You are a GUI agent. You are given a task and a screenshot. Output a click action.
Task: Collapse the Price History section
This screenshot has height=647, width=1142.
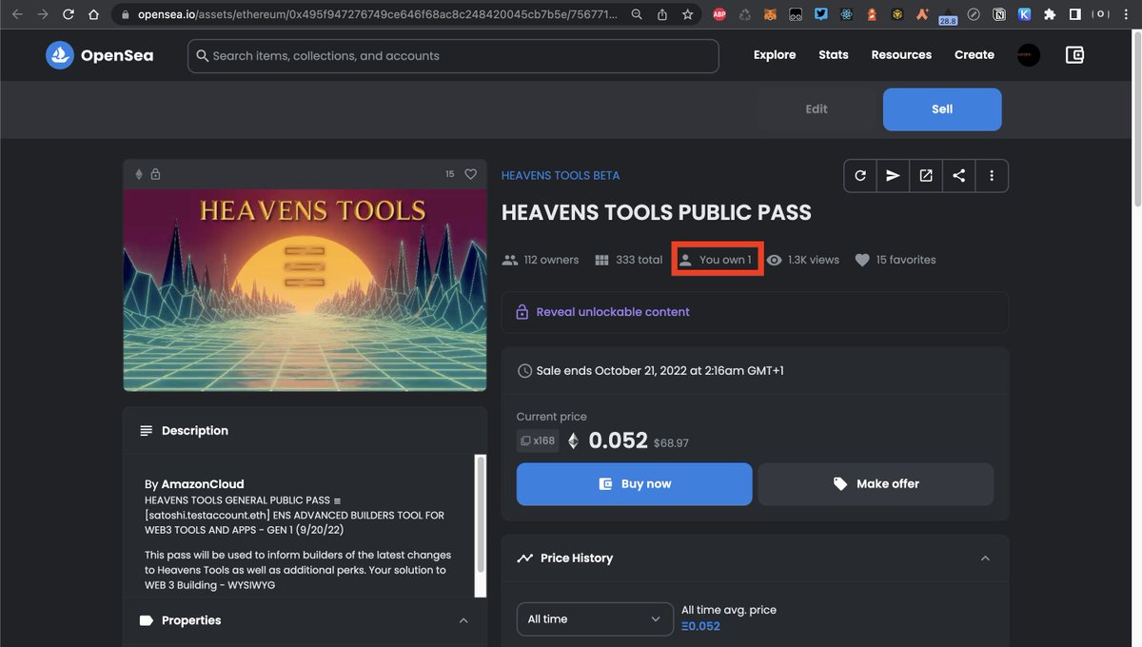coord(985,559)
